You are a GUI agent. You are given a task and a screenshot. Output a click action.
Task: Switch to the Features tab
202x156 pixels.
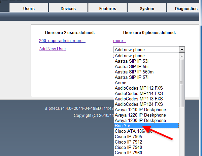[x=108, y=7]
